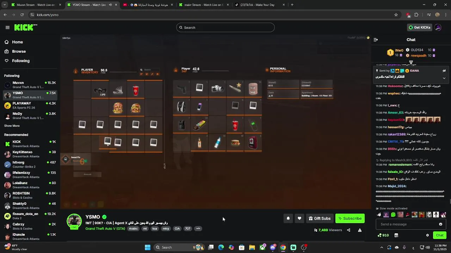Image resolution: width=451 pixels, height=253 pixels.
Task: Open hltvorg recommended channel
Action: [x=30, y=164]
